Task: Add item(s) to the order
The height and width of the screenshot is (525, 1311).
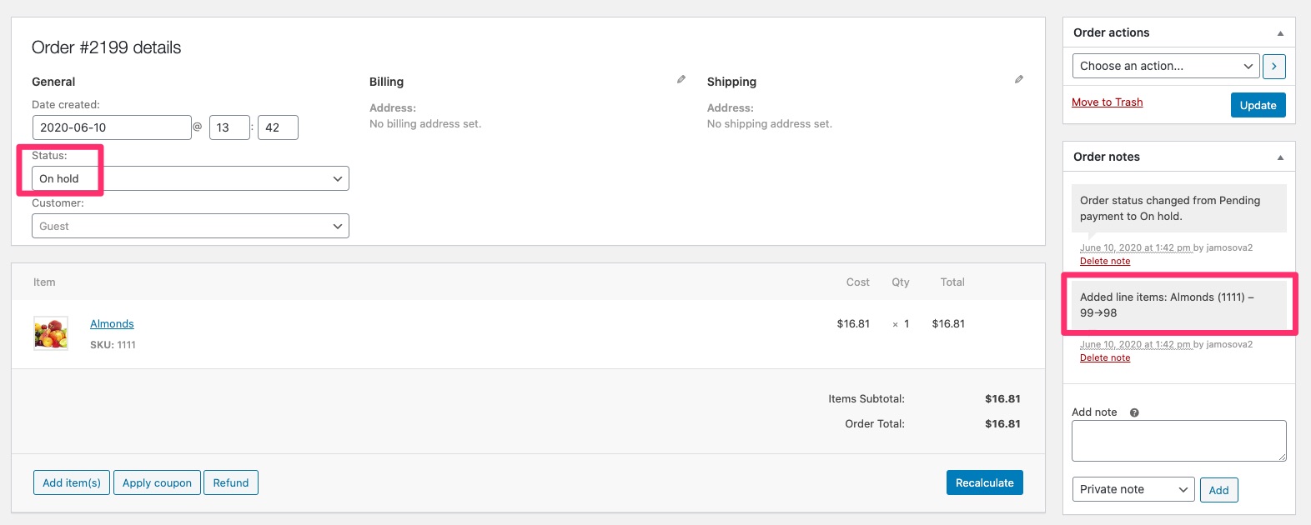Action: tap(71, 482)
